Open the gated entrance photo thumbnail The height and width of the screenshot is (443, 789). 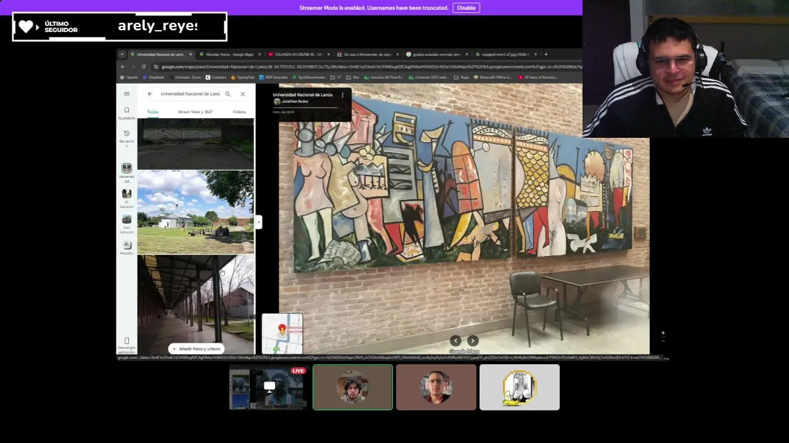[x=195, y=144]
